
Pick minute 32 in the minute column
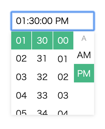[x=42, y=77]
